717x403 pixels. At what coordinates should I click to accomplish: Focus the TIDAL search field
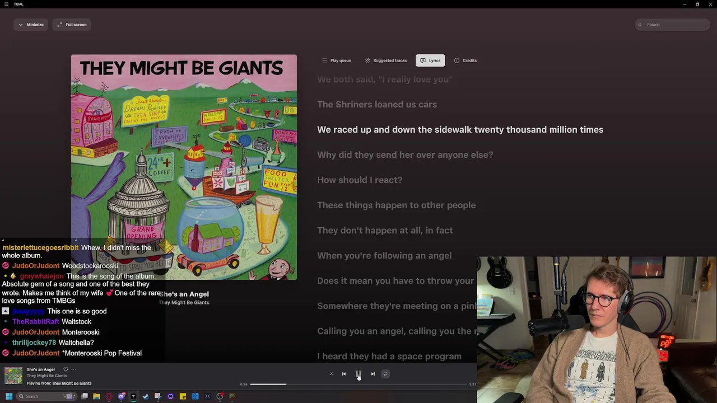pos(673,25)
